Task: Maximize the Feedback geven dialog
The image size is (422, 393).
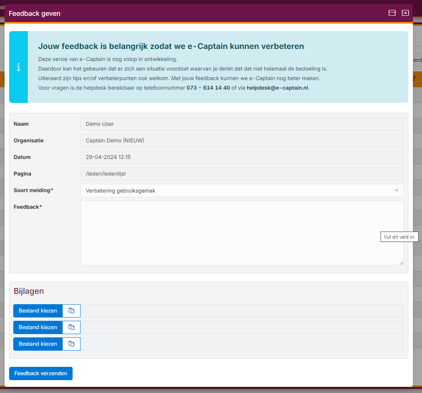Action: [392, 13]
